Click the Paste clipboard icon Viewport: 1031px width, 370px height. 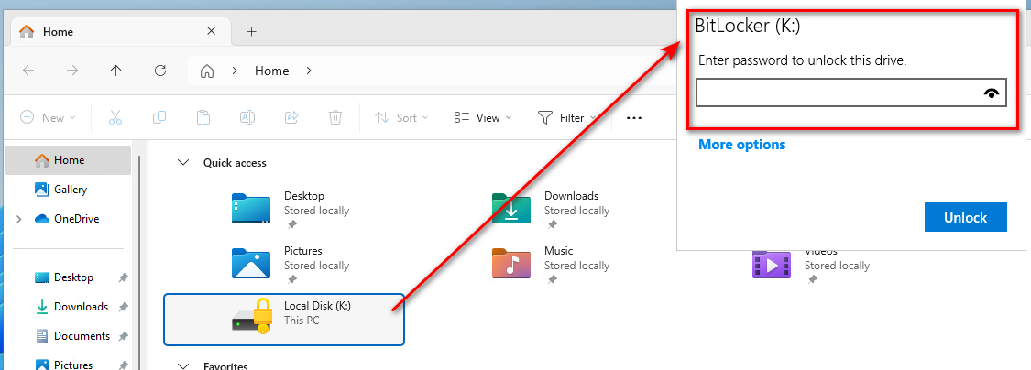pyautogui.click(x=203, y=117)
